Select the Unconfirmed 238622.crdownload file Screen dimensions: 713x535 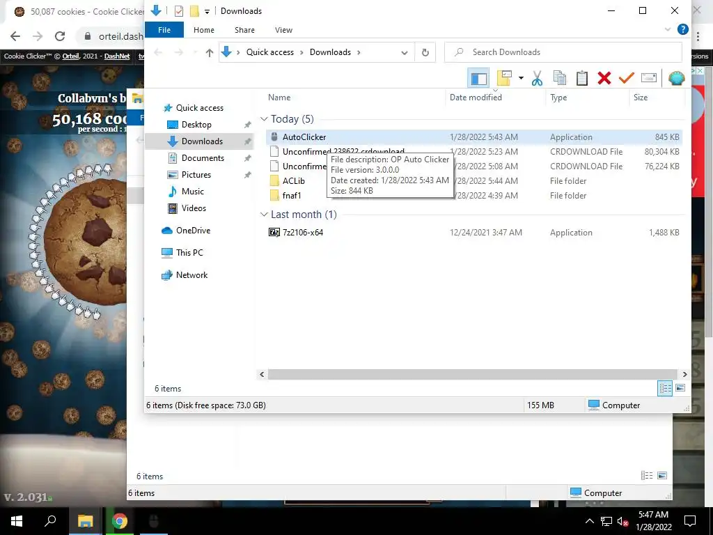[343, 151]
